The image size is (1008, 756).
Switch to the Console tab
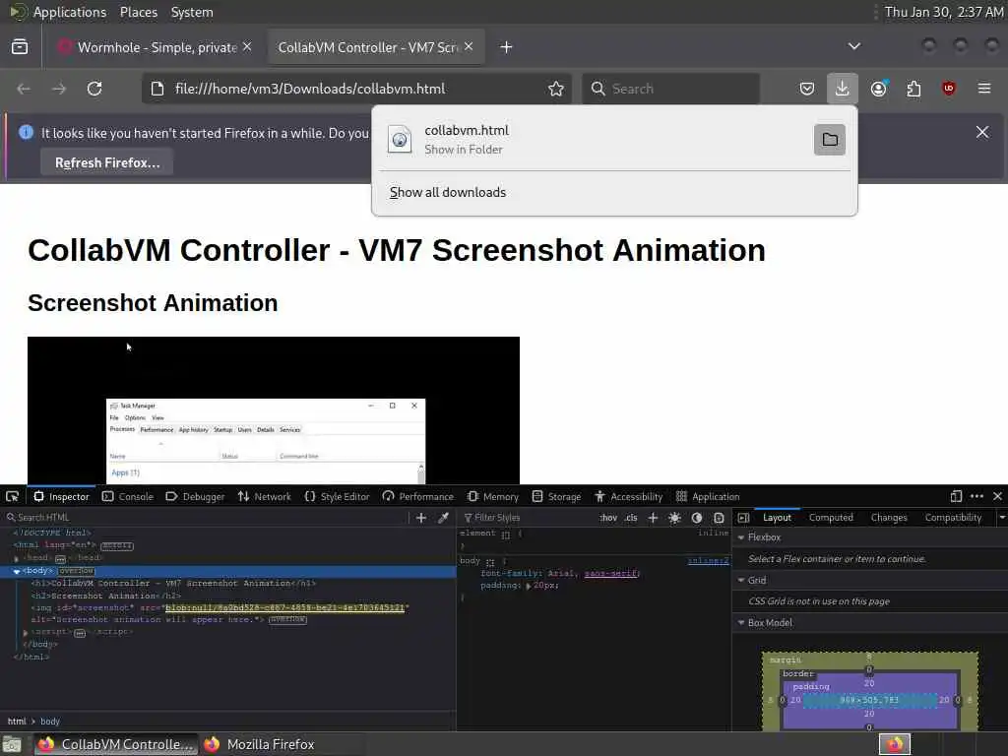pos(128,496)
